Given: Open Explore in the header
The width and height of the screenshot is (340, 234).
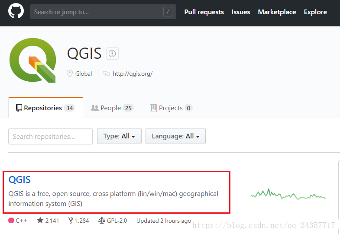Looking at the screenshot, I should [315, 12].
